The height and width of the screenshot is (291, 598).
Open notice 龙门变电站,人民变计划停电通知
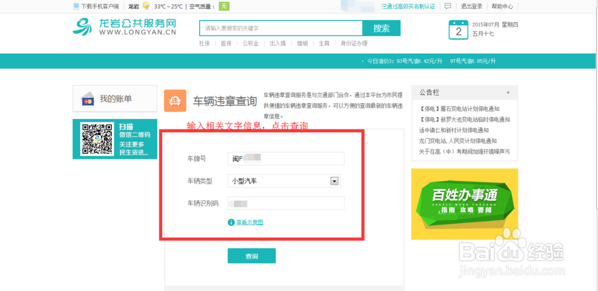[457, 140]
